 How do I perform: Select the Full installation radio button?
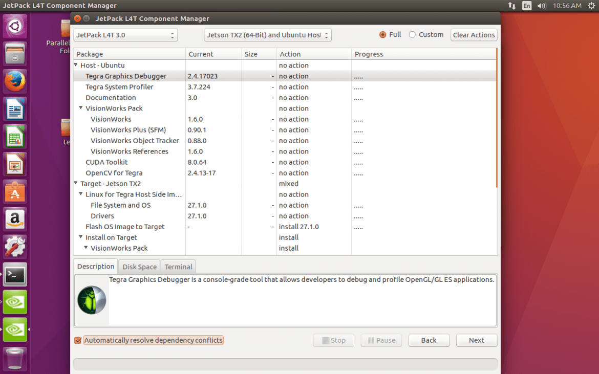[x=383, y=34]
